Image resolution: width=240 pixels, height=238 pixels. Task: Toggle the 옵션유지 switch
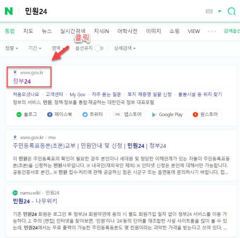coord(99,48)
